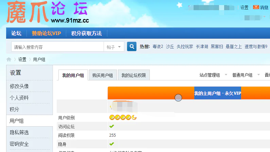Open the envelope messages icon
This screenshot has height=152, width=270.
click(x=256, y=7)
